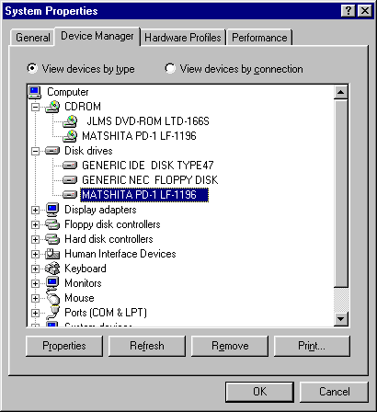Viewport: 377px width, 412px height.
Task: Click the Print... button
Action: click(312, 346)
